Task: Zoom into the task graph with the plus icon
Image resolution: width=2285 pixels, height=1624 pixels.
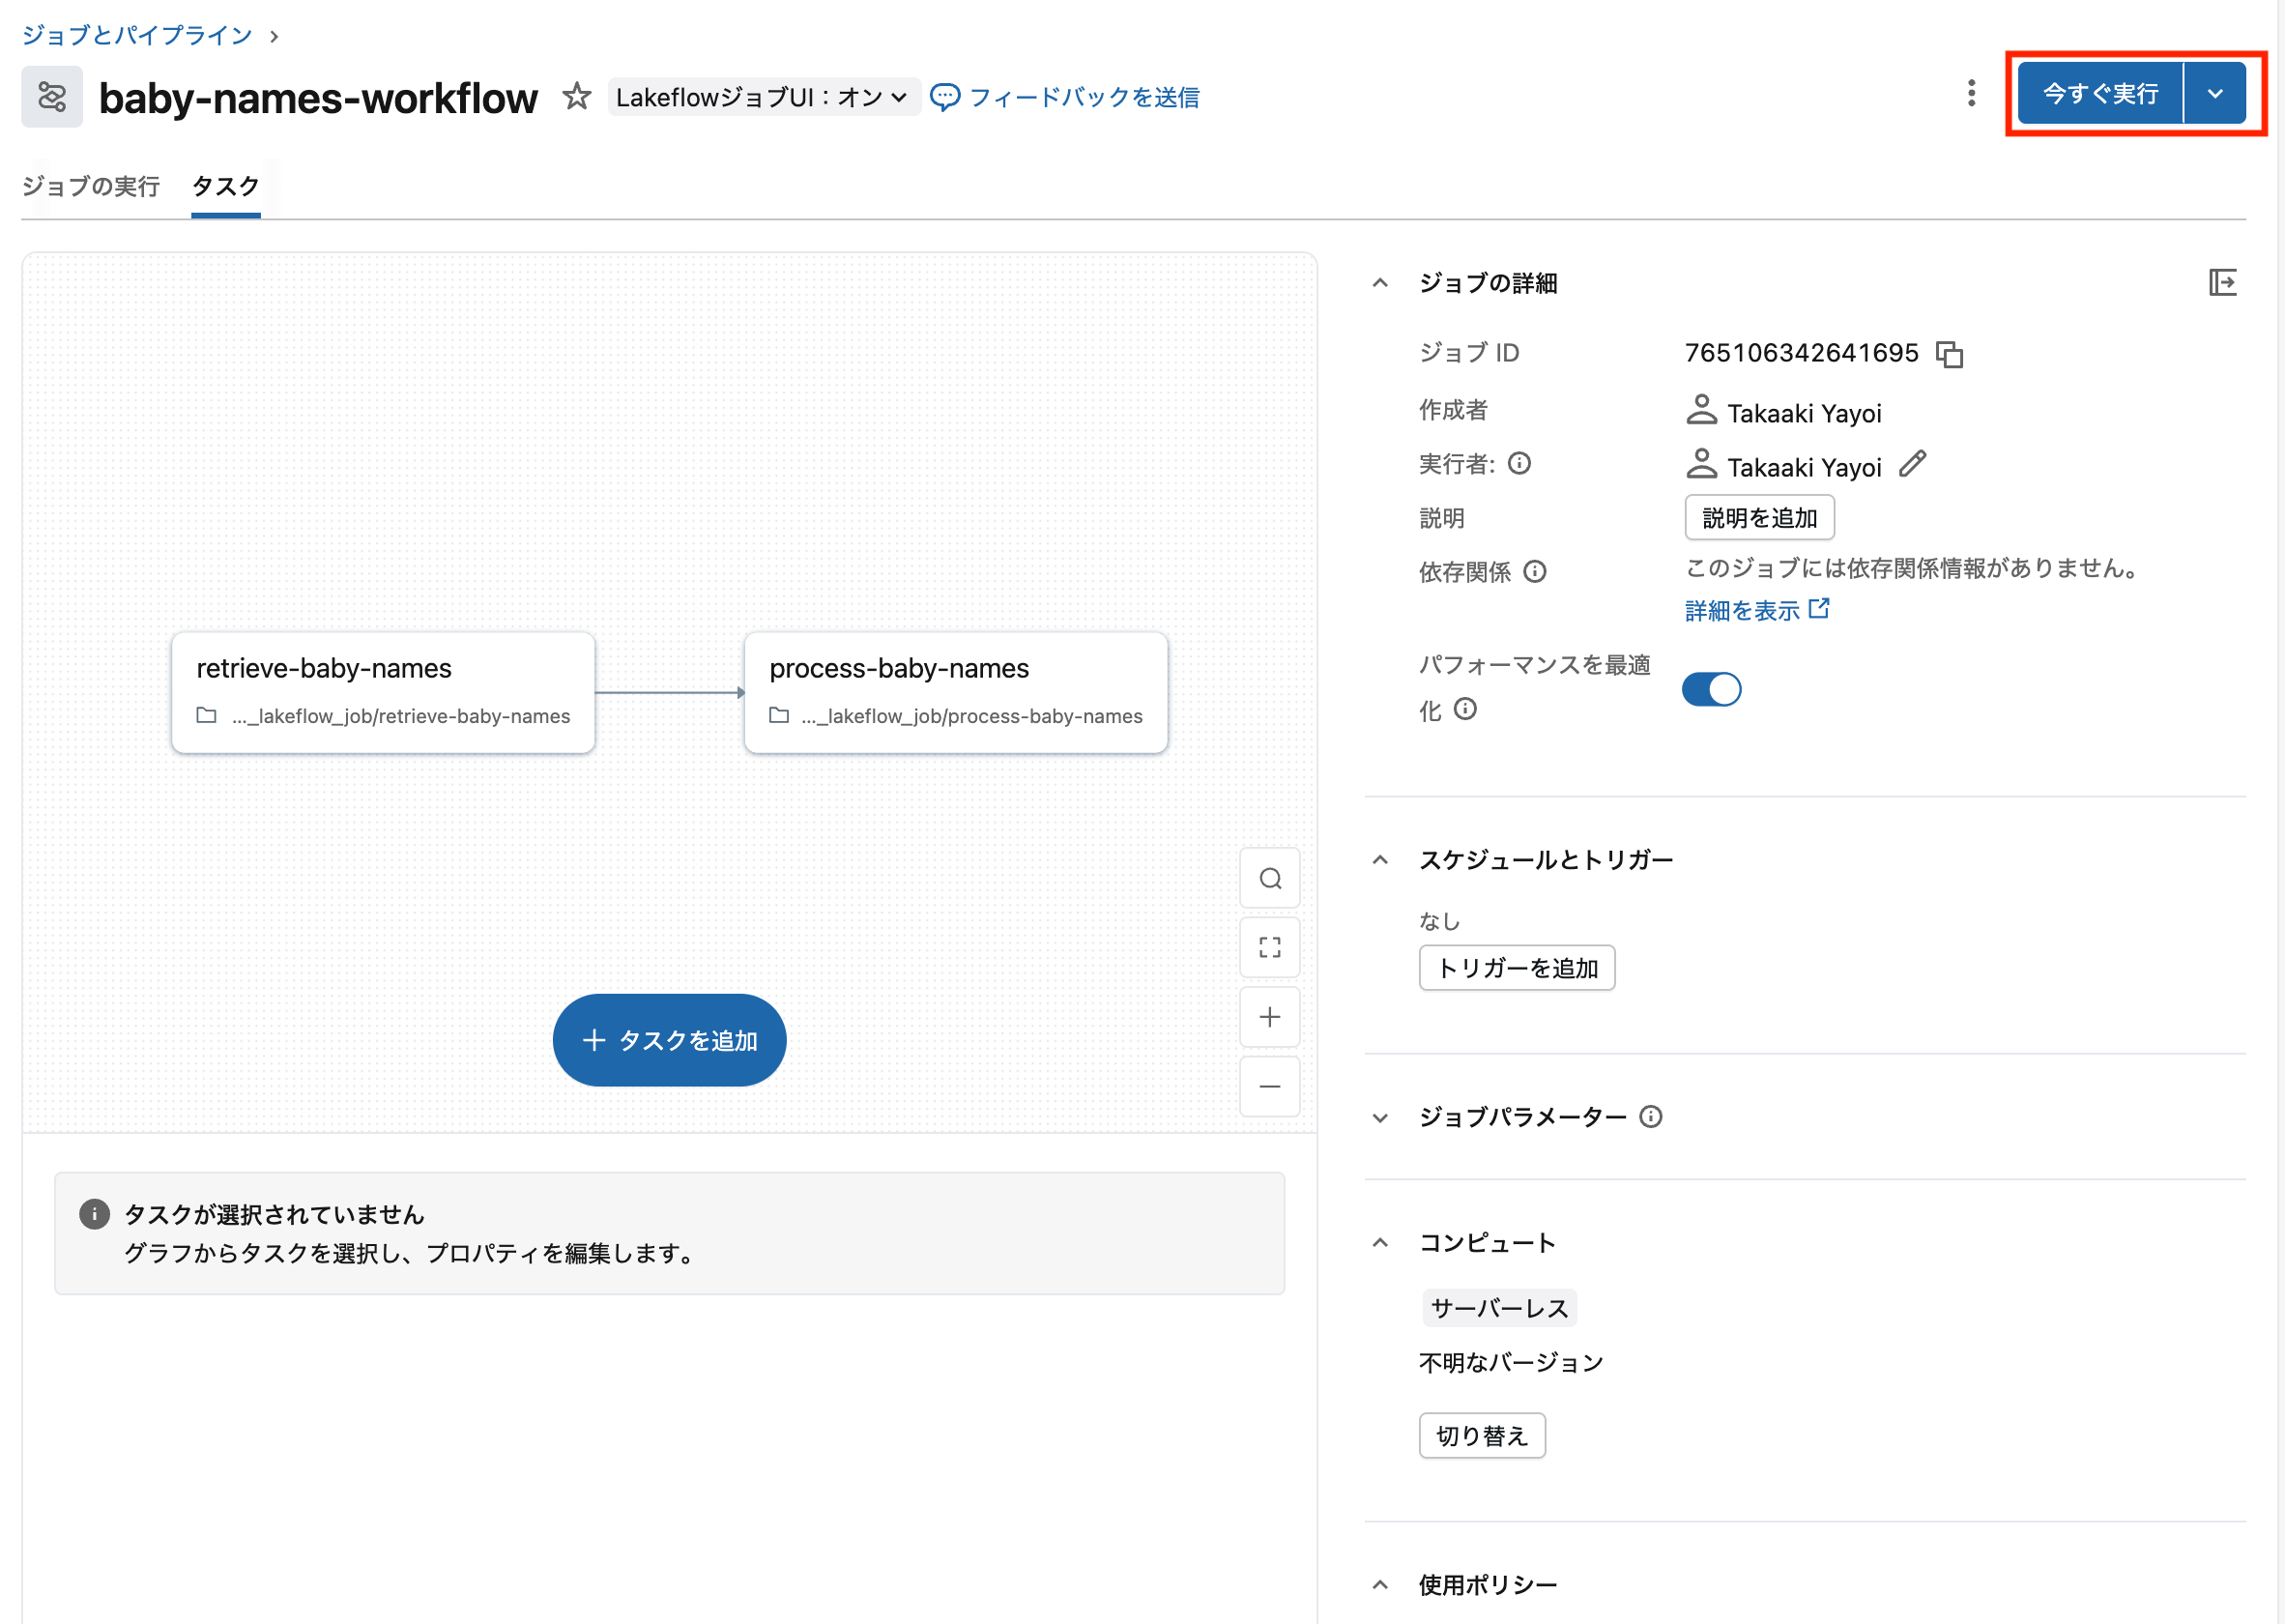Action: click(1269, 1017)
